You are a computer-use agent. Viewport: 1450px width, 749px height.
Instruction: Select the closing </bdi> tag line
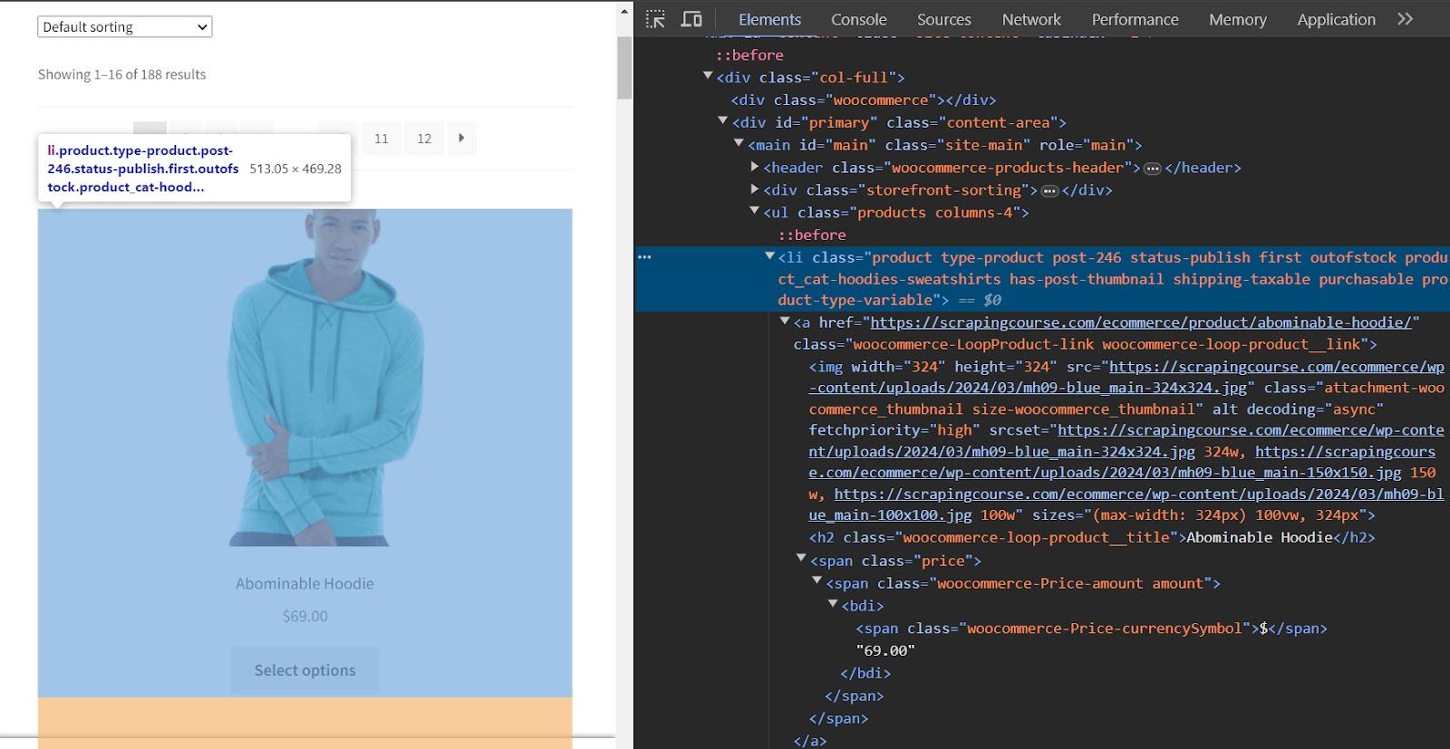tap(865, 674)
